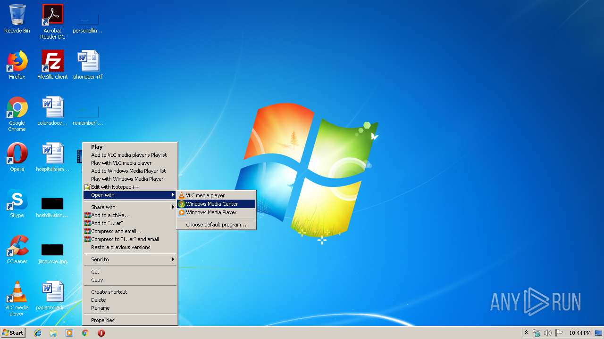Image resolution: width=604 pixels, height=339 pixels.
Task: Select the CCleaner desktop shortcut
Action: click(17, 250)
